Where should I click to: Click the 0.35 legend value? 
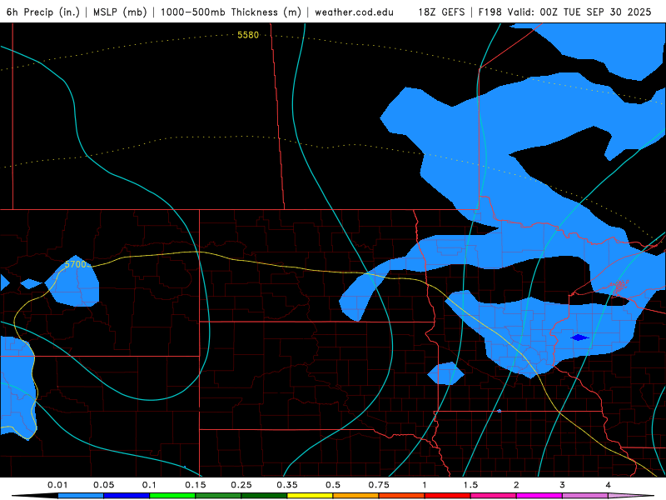[x=287, y=485]
